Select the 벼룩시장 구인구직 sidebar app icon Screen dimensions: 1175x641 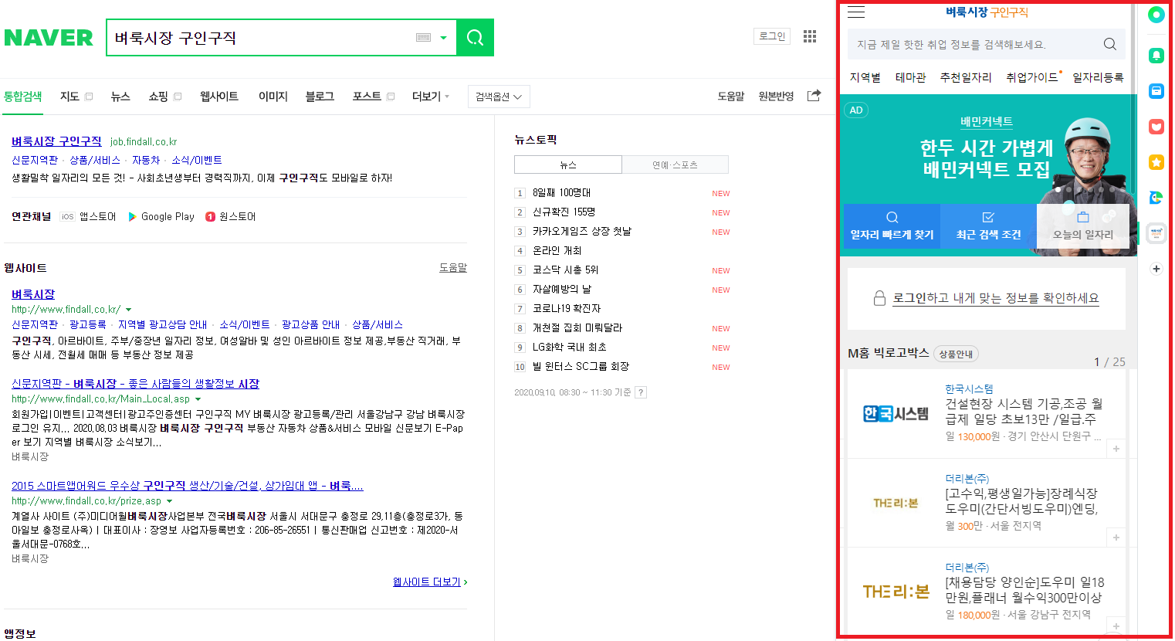click(x=1156, y=233)
